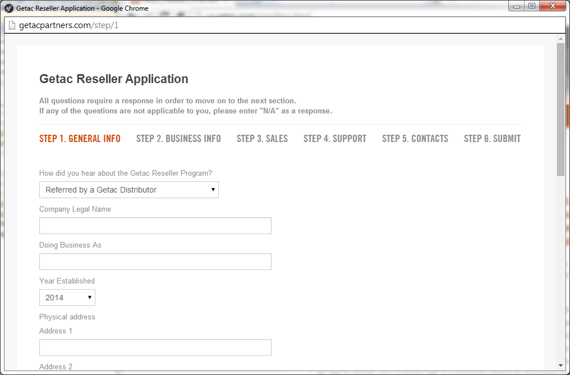This screenshot has height=375, width=570.
Task: Restore down the Chrome window
Action: tap(532, 6)
